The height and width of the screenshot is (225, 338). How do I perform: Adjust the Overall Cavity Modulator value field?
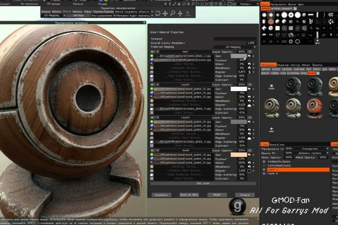click(x=251, y=43)
